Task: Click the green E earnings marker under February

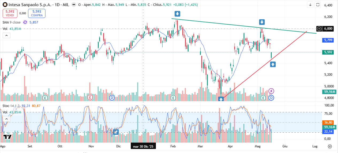Action: [x=173, y=98]
